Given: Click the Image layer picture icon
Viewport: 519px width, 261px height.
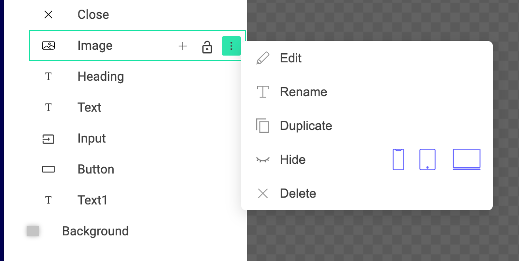Looking at the screenshot, I should tap(48, 46).
